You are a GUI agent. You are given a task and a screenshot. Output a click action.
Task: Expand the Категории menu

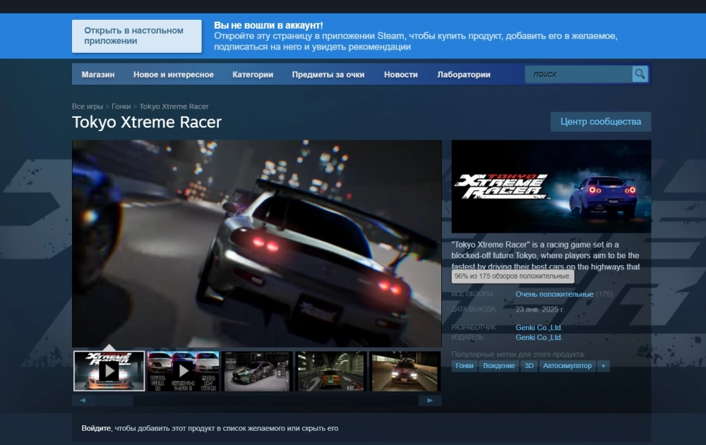click(253, 75)
